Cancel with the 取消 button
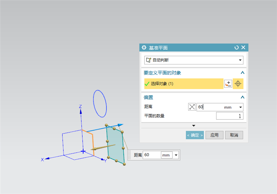This screenshot has height=194, width=277. point(234,135)
